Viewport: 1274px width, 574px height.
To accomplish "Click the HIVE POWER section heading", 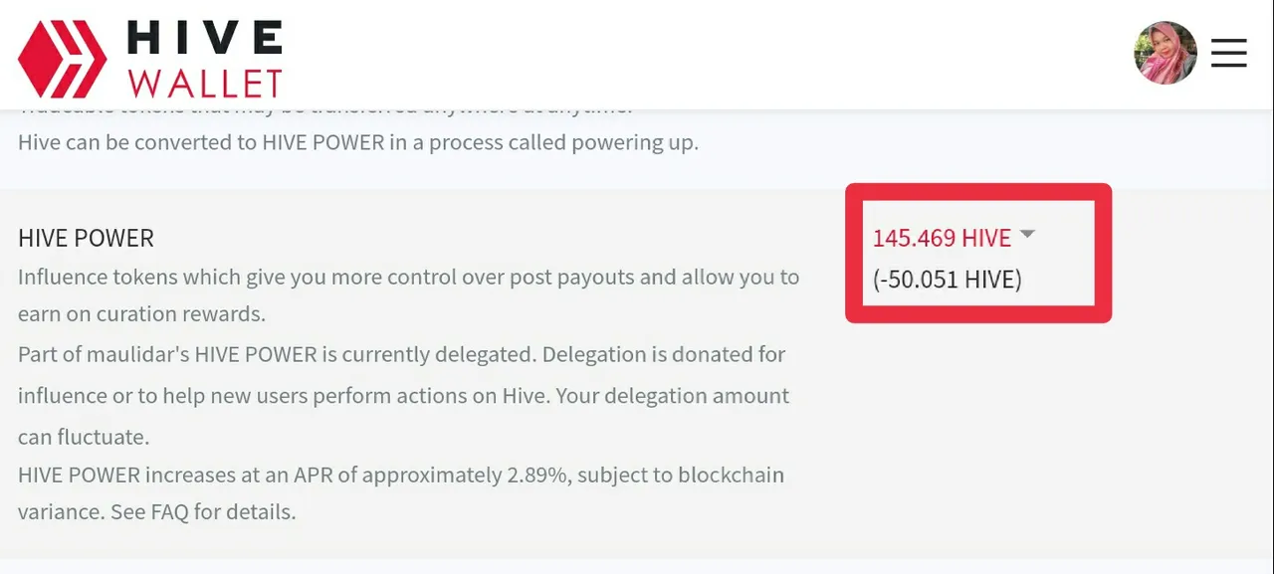I will point(86,239).
